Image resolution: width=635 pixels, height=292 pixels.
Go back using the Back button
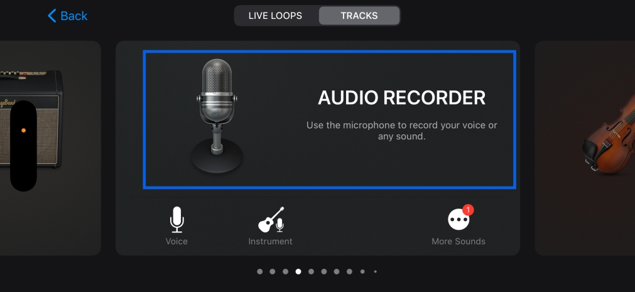point(67,16)
